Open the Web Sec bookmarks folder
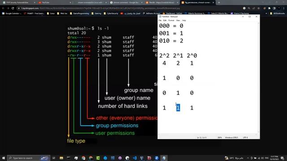The height and width of the screenshot is (161, 287). tap(62, 13)
